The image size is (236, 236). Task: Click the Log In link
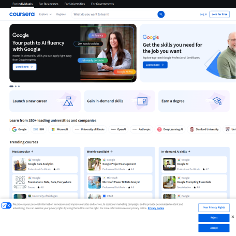pyautogui.click(x=203, y=14)
